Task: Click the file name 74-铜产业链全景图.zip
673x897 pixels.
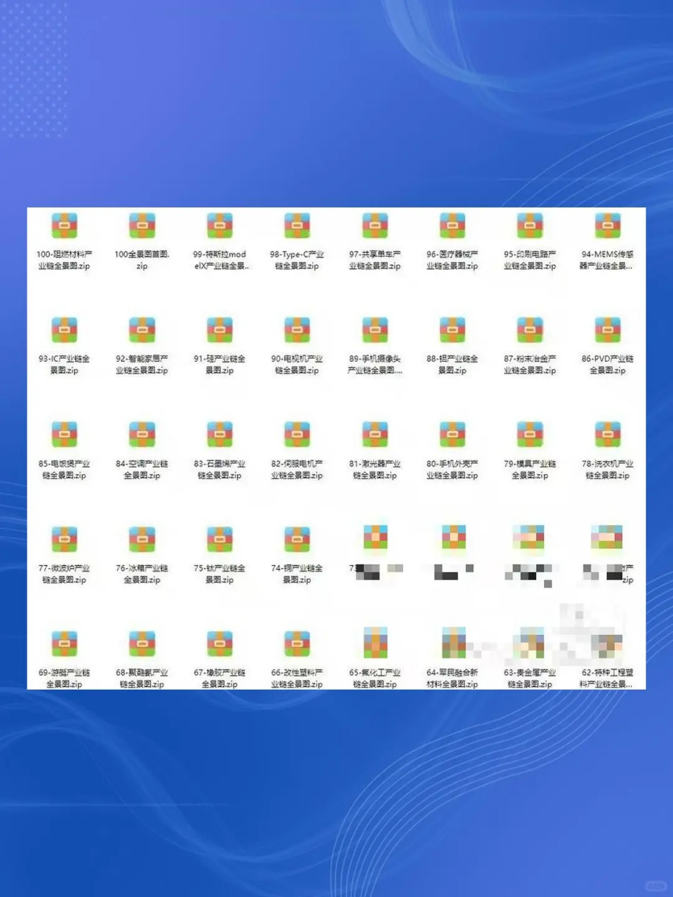Action: (x=297, y=574)
